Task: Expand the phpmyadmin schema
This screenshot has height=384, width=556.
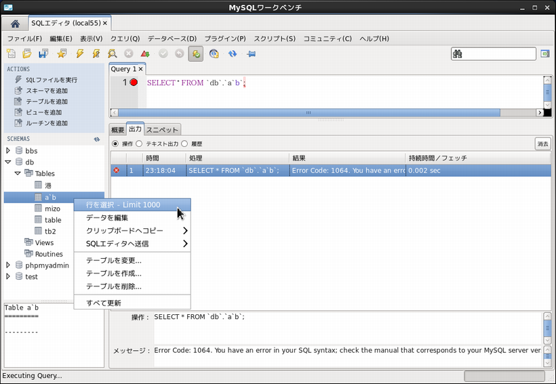Action: click(x=8, y=265)
